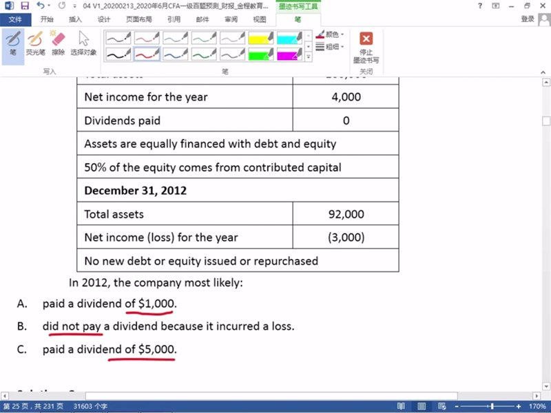Click Stop Inking button
Screen dimensions: 551x413
tap(366, 46)
